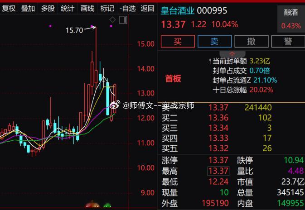This screenshot has width=305, height=210.
Task: Click the 撤 cancel order button
Action: pyautogui.click(x=252, y=41)
